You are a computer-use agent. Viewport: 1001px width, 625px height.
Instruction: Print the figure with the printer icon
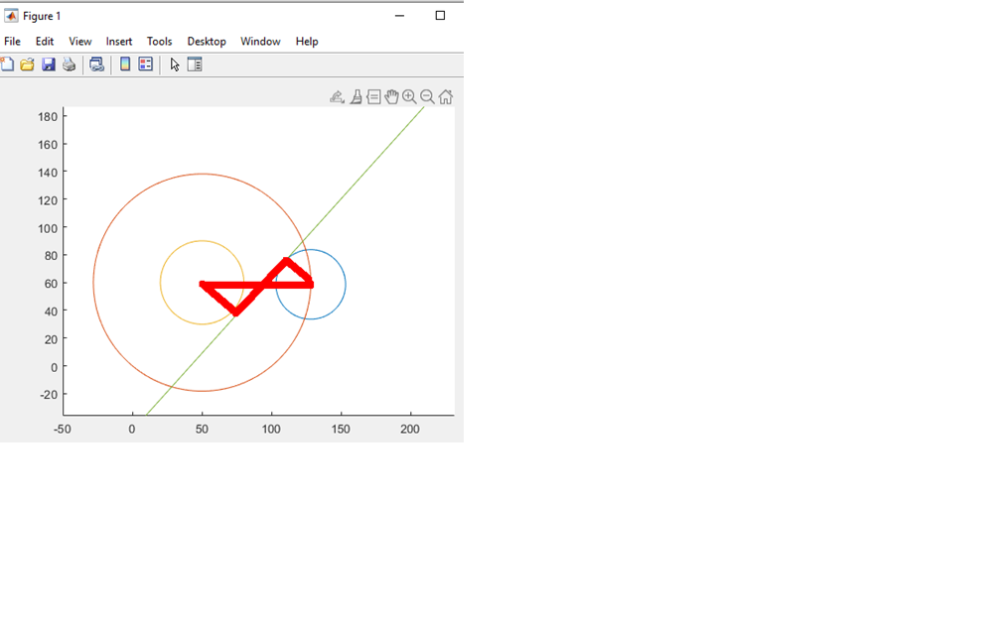69,64
